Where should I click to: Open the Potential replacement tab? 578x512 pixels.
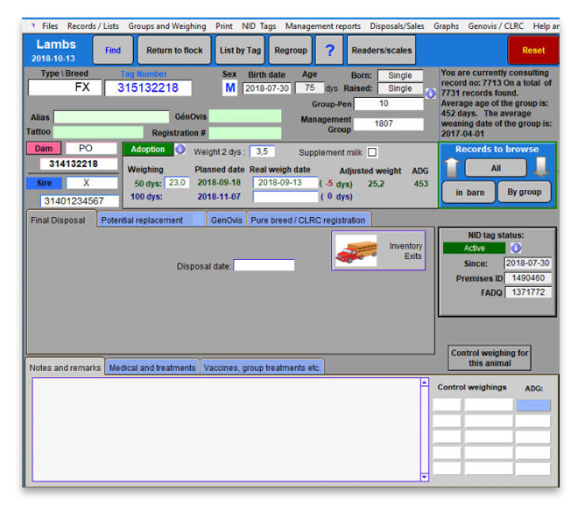[149, 220]
